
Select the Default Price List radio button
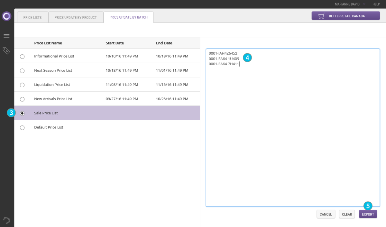22,128
